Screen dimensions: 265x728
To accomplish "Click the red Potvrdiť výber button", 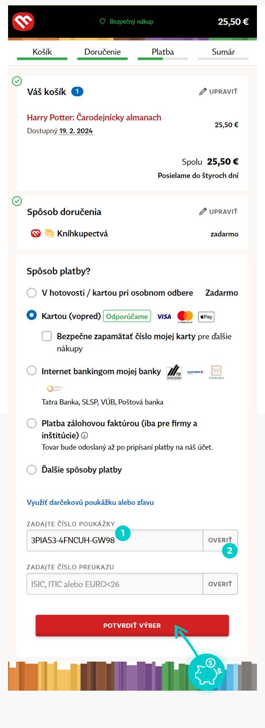I will pyautogui.click(x=132, y=625).
